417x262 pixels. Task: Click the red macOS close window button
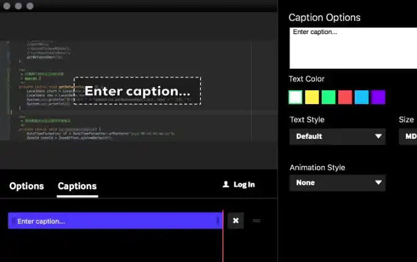(x=7, y=6)
